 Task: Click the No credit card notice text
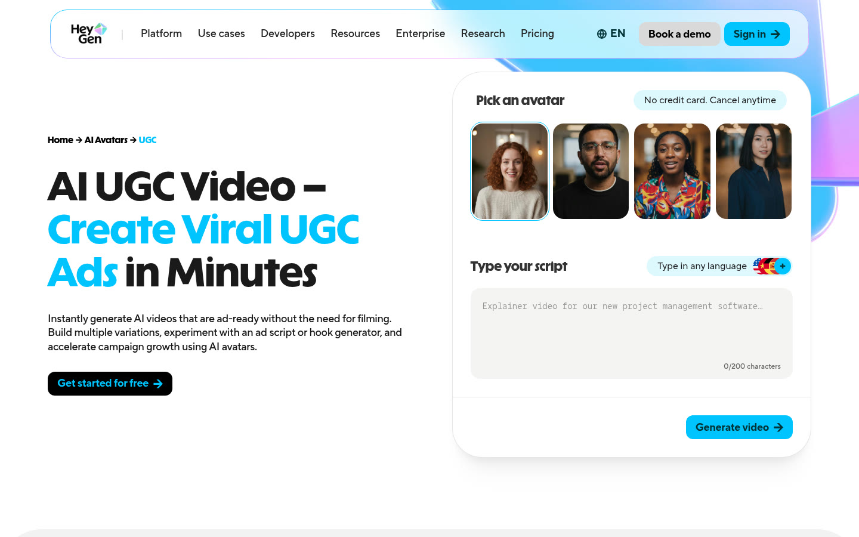[710, 100]
